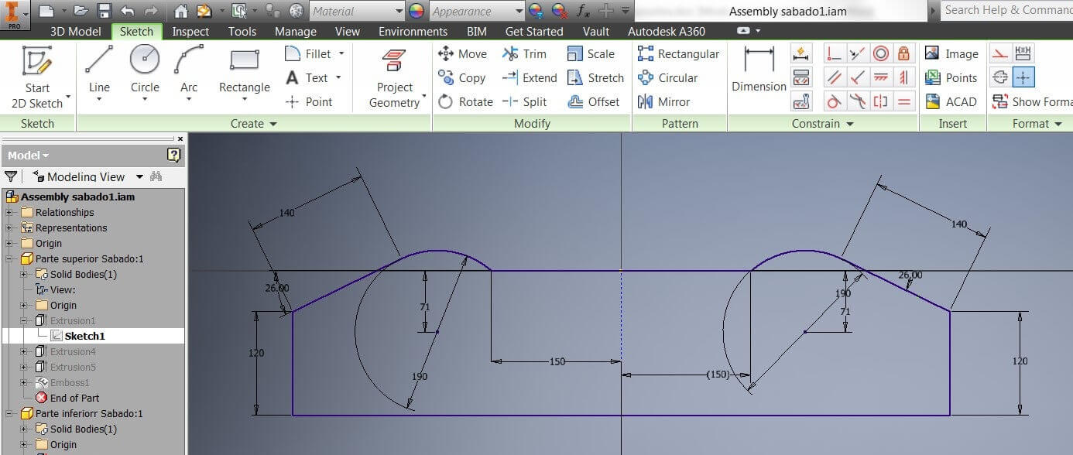Click the Rectangular pattern button
This screenshot has width=1073, height=455.
pyautogui.click(x=678, y=53)
